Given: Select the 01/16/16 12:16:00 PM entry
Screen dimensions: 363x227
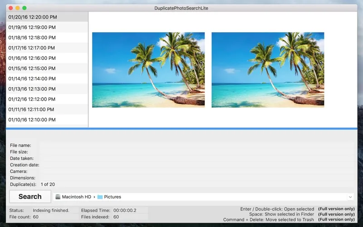Looking at the screenshot, I should coord(32,58).
